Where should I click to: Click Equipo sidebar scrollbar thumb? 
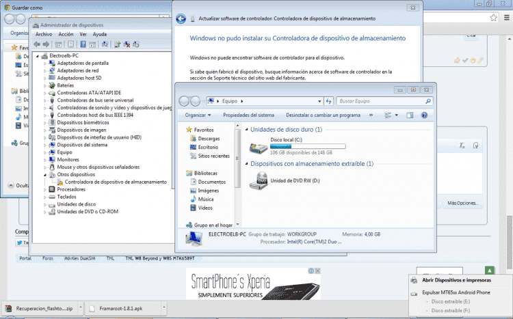pyautogui.click(x=237, y=158)
